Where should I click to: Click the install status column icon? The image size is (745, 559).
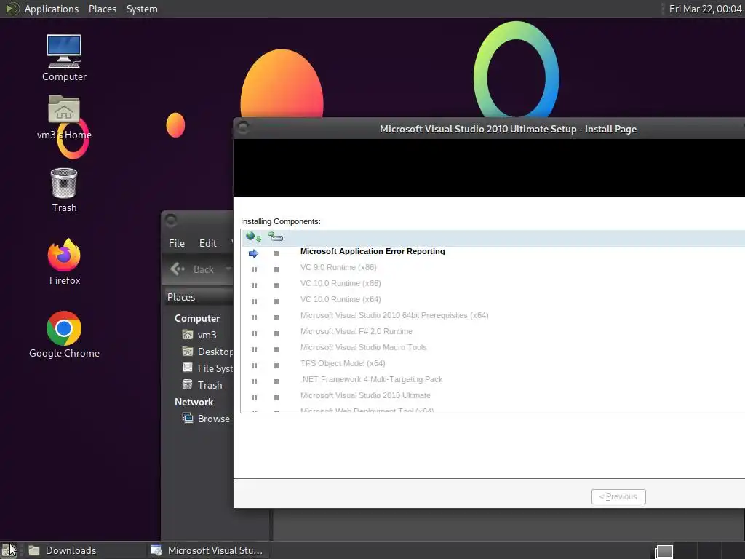pyautogui.click(x=276, y=237)
